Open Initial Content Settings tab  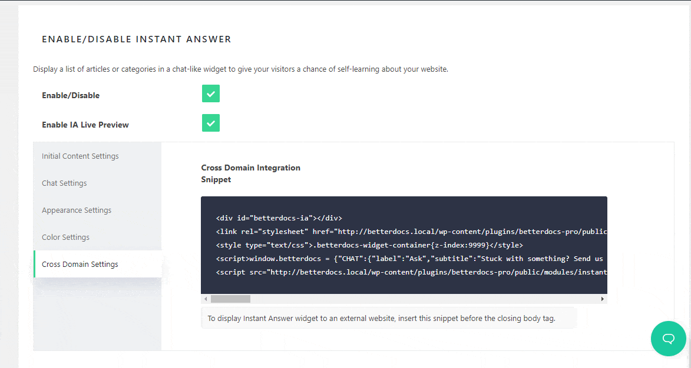click(80, 156)
